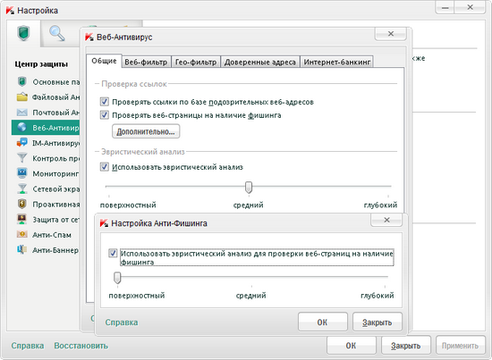Image resolution: width=492 pixels, height=360 pixels.
Task: Select Защита от сетевых атак icon
Action: point(21,220)
